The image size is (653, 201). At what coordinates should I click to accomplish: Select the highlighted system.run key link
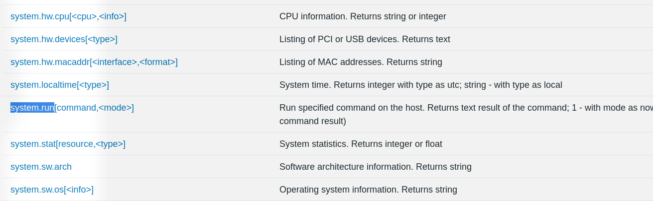[32, 108]
